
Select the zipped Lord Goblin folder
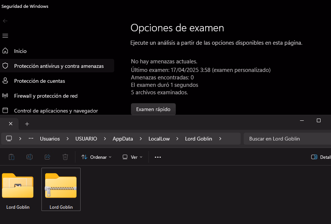click(x=61, y=189)
